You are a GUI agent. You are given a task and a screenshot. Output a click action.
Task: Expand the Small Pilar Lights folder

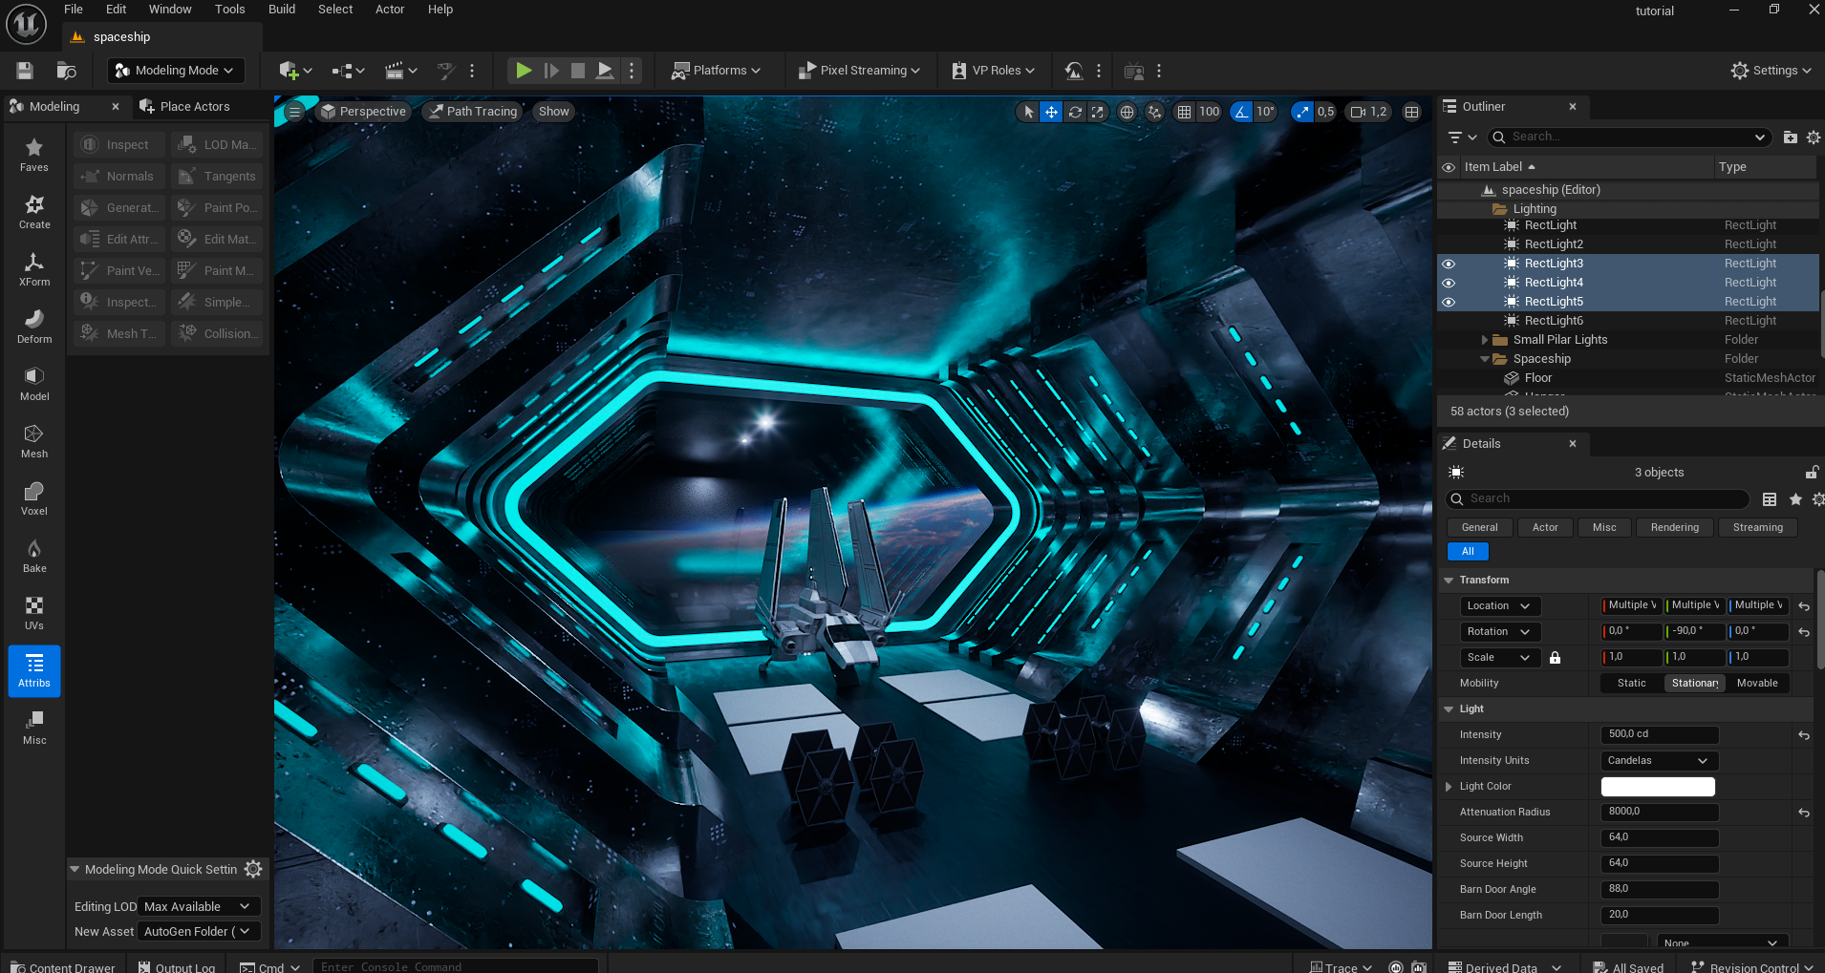pyautogui.click(x=1484, y=340)
